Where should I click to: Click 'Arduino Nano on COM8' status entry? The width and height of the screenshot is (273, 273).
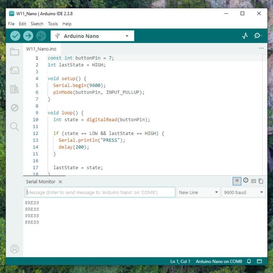(x=219, y=261)
